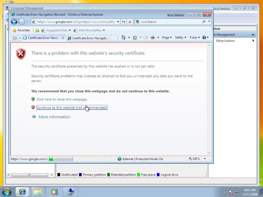The image size is (263, 197).
Task: Click the Refresh icon beside the address bar
Action: tap(124, 22)
